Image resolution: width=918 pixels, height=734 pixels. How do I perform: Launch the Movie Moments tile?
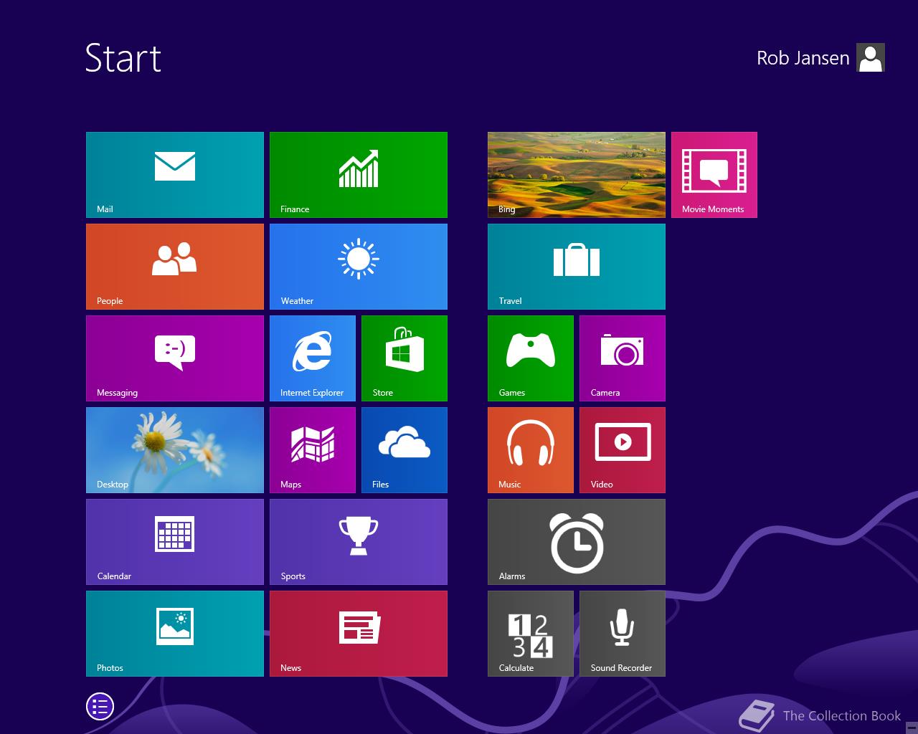pos(714,175)
